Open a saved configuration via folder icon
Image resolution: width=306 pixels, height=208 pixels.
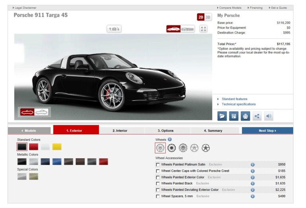[x=222, y=116]
